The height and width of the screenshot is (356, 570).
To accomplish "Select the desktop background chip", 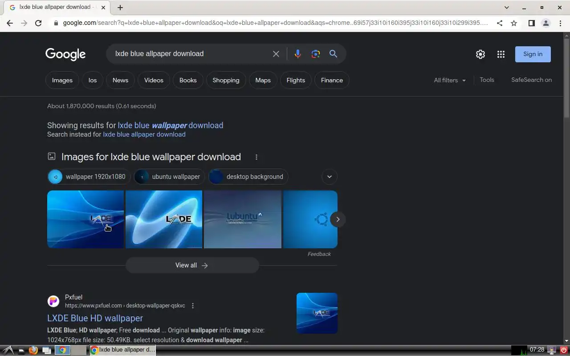I will coord(248,177).
